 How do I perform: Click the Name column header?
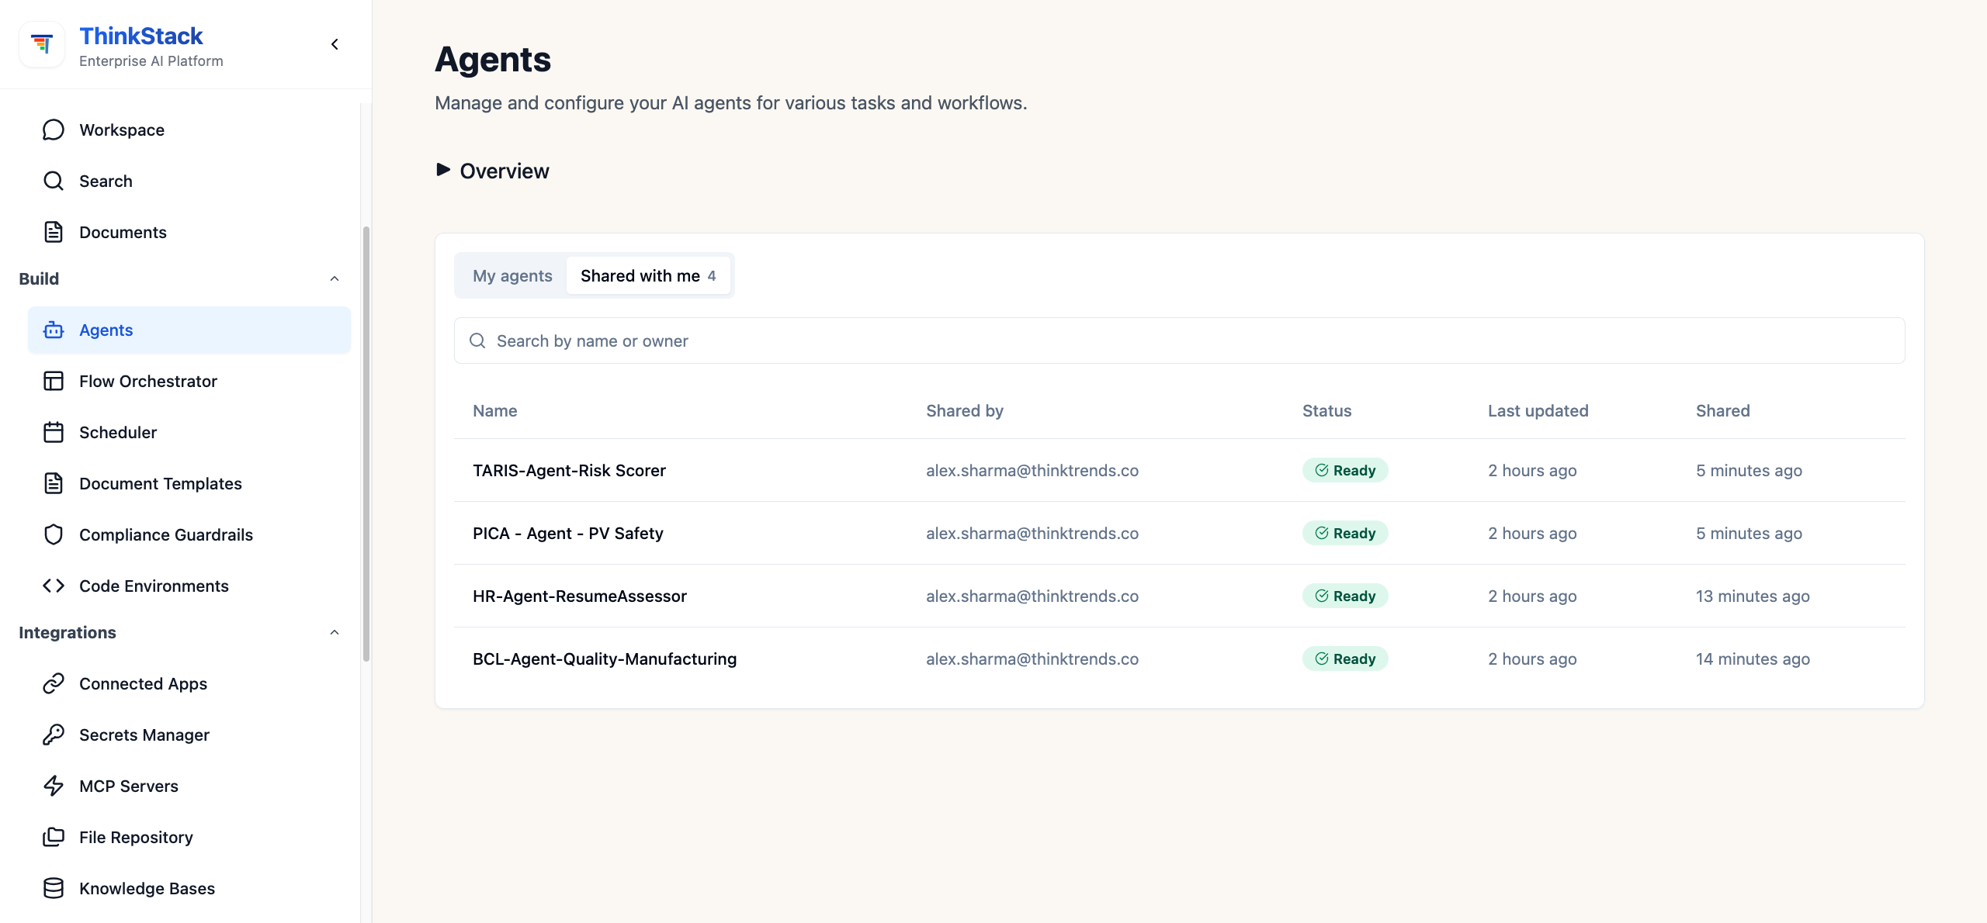click(x=494, y=410)
